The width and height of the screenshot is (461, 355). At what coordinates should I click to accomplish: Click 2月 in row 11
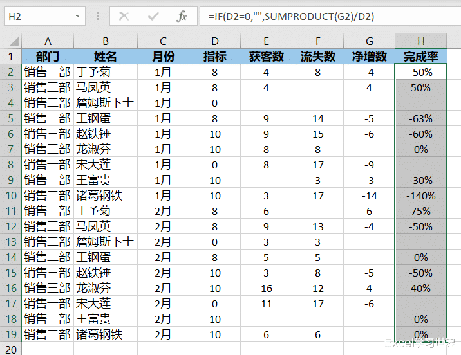(x=163, y=211)
